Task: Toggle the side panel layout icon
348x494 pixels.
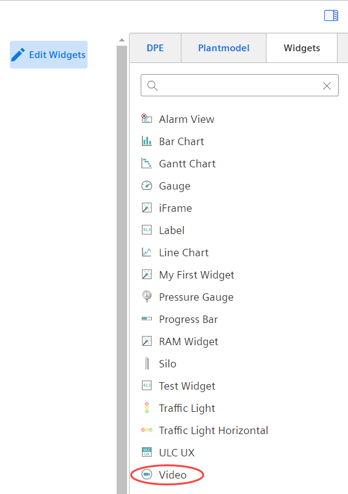Action: pos(331,15)
